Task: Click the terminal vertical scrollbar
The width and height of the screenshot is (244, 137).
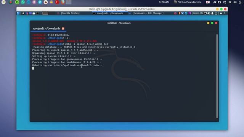Action: 217,76
